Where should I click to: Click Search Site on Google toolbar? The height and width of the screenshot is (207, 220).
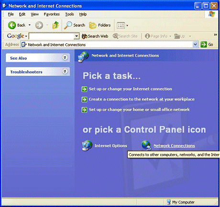[125, 36]
